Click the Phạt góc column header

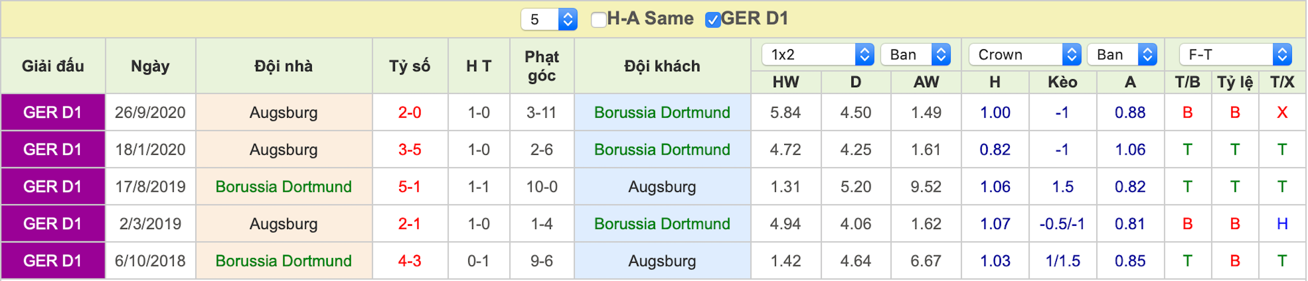541,66
